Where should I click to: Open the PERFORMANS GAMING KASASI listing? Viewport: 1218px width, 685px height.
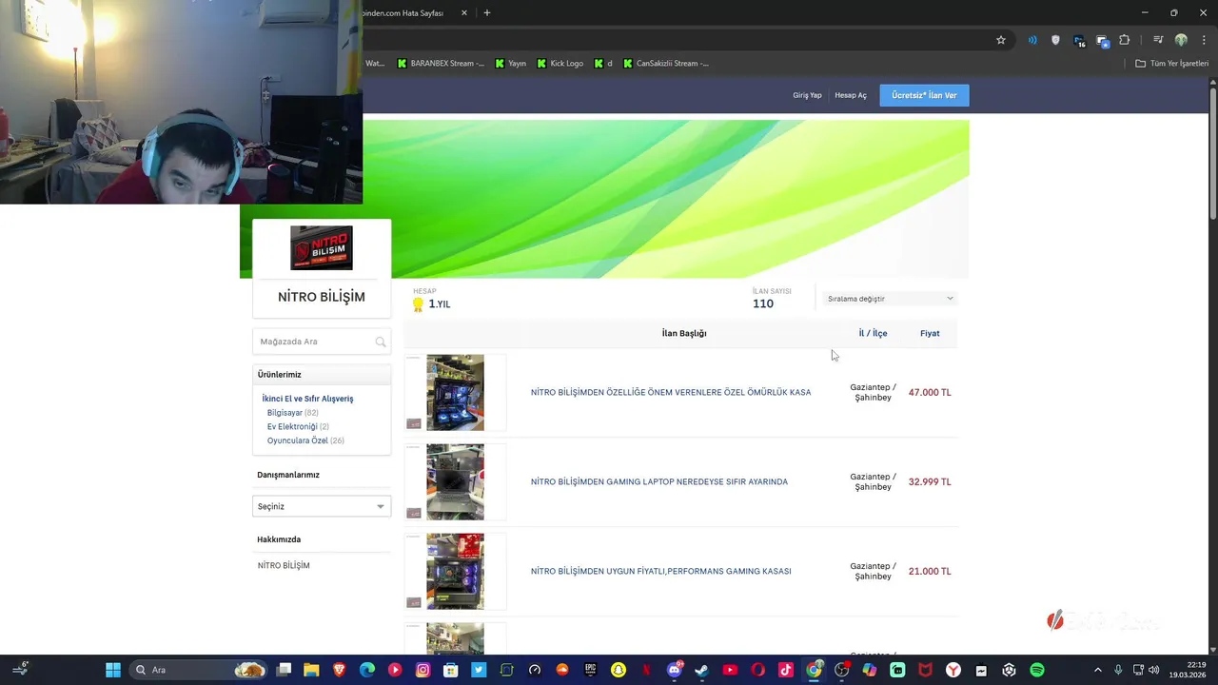pyautogui.click(x=660, y=571)
